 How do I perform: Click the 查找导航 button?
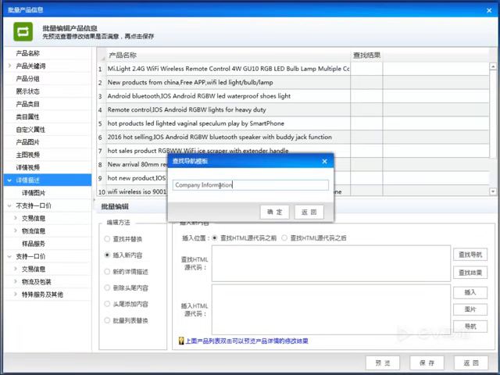coord(470,255)
